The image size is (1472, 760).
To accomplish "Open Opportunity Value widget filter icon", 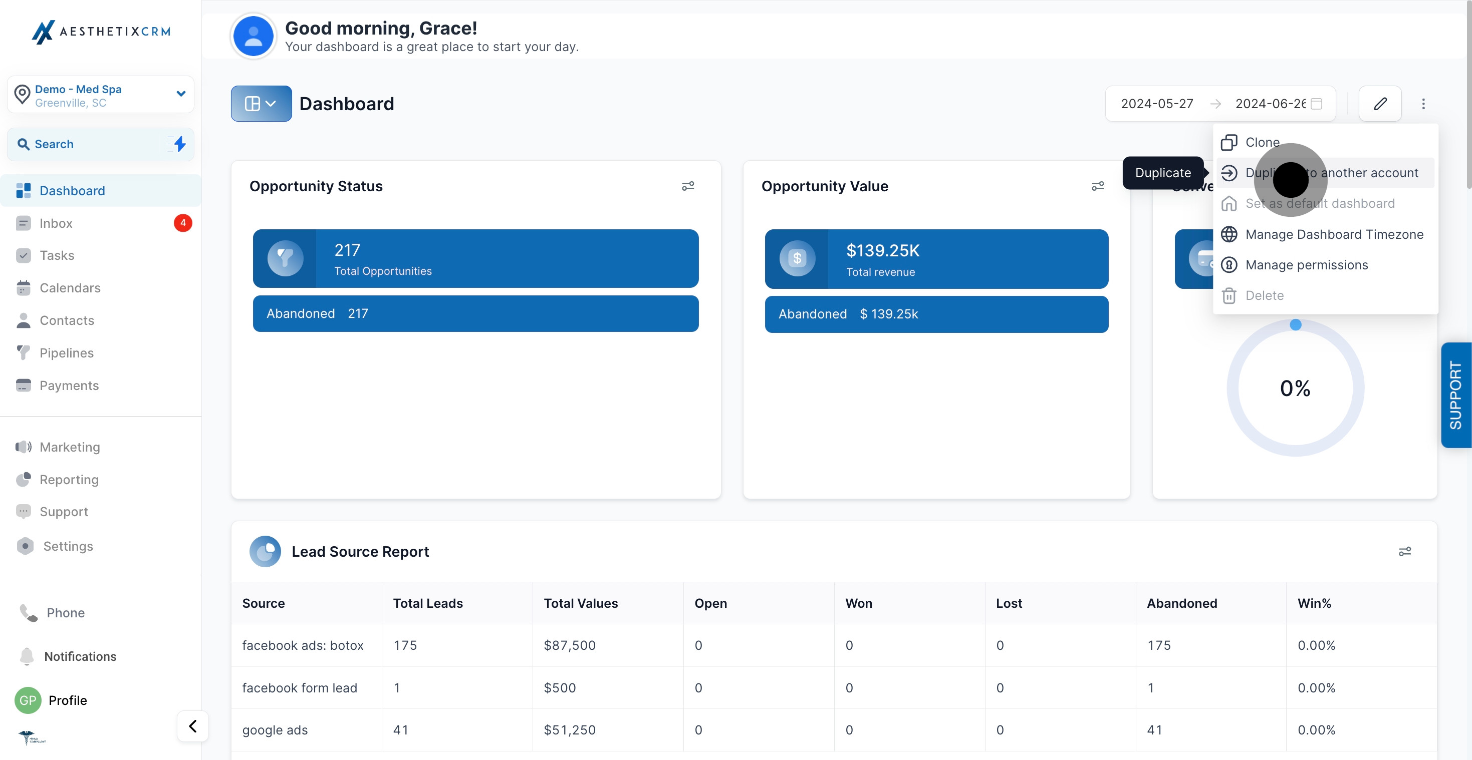I will [x=1097, y=186].
